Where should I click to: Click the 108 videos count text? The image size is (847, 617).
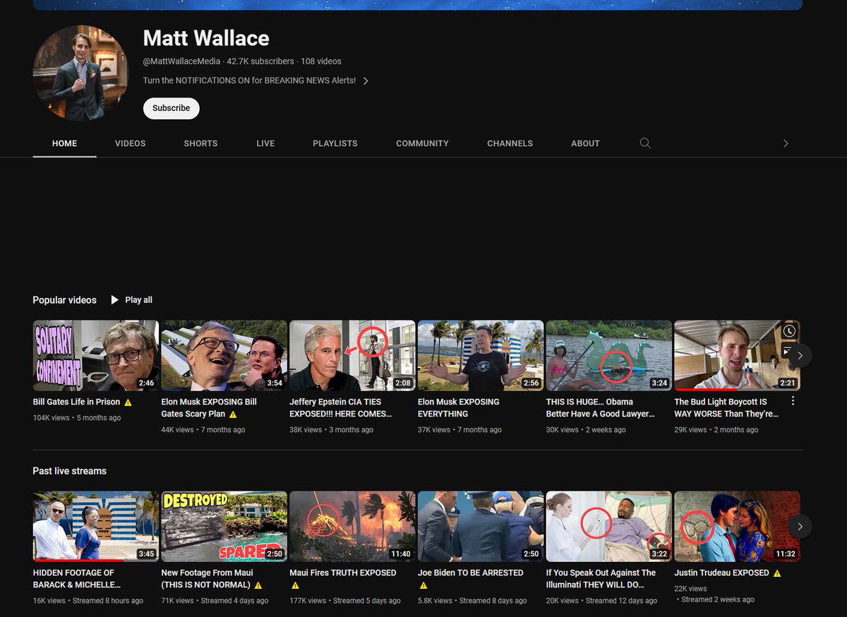click(x=321, y=61)
